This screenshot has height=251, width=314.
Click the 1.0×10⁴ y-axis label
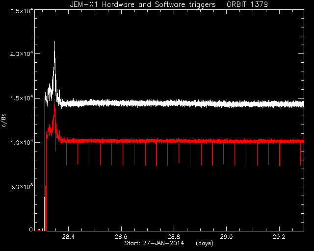pyautogui.click(x=22, y=143)
